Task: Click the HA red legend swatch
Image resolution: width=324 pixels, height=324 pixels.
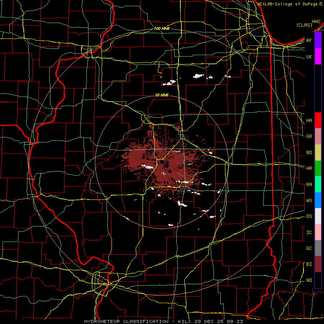Action: [x=318, y=120]
